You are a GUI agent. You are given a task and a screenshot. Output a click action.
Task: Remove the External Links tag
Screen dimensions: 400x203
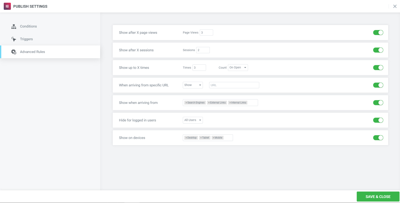point(209,103)
